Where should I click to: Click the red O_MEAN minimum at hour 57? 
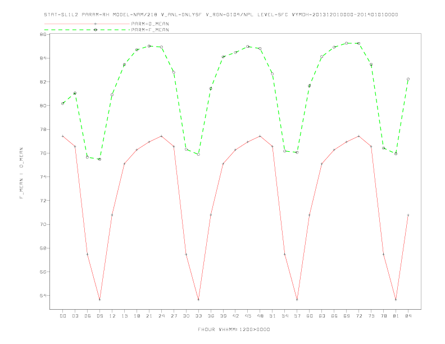point(297,300)
